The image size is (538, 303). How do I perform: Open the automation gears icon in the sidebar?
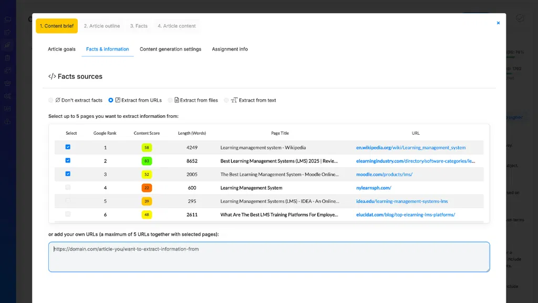7,95
